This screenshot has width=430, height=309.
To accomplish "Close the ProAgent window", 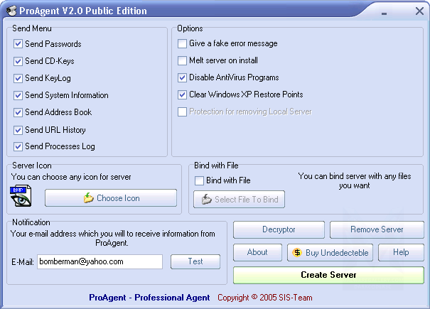I will click(x=418, y=11).
